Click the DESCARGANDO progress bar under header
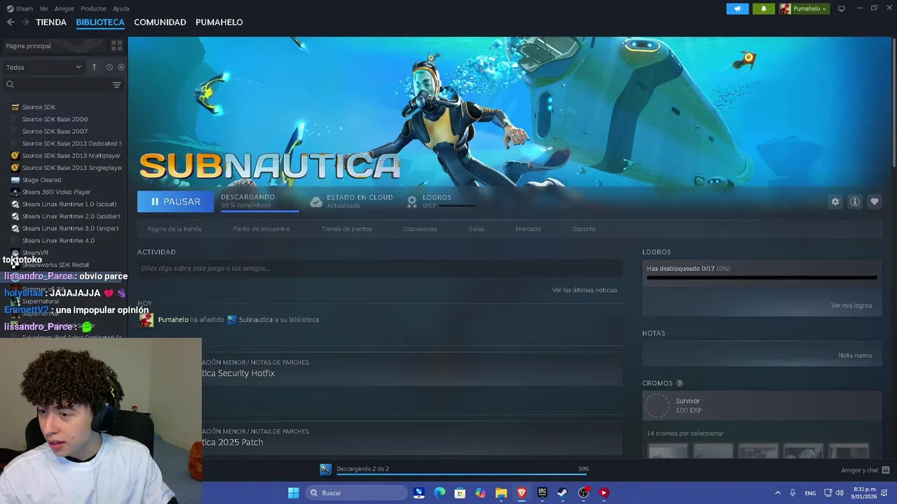 click(x=260, y=210)
